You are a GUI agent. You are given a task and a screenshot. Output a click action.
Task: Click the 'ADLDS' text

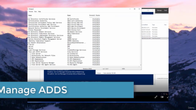tap(70, 35)
